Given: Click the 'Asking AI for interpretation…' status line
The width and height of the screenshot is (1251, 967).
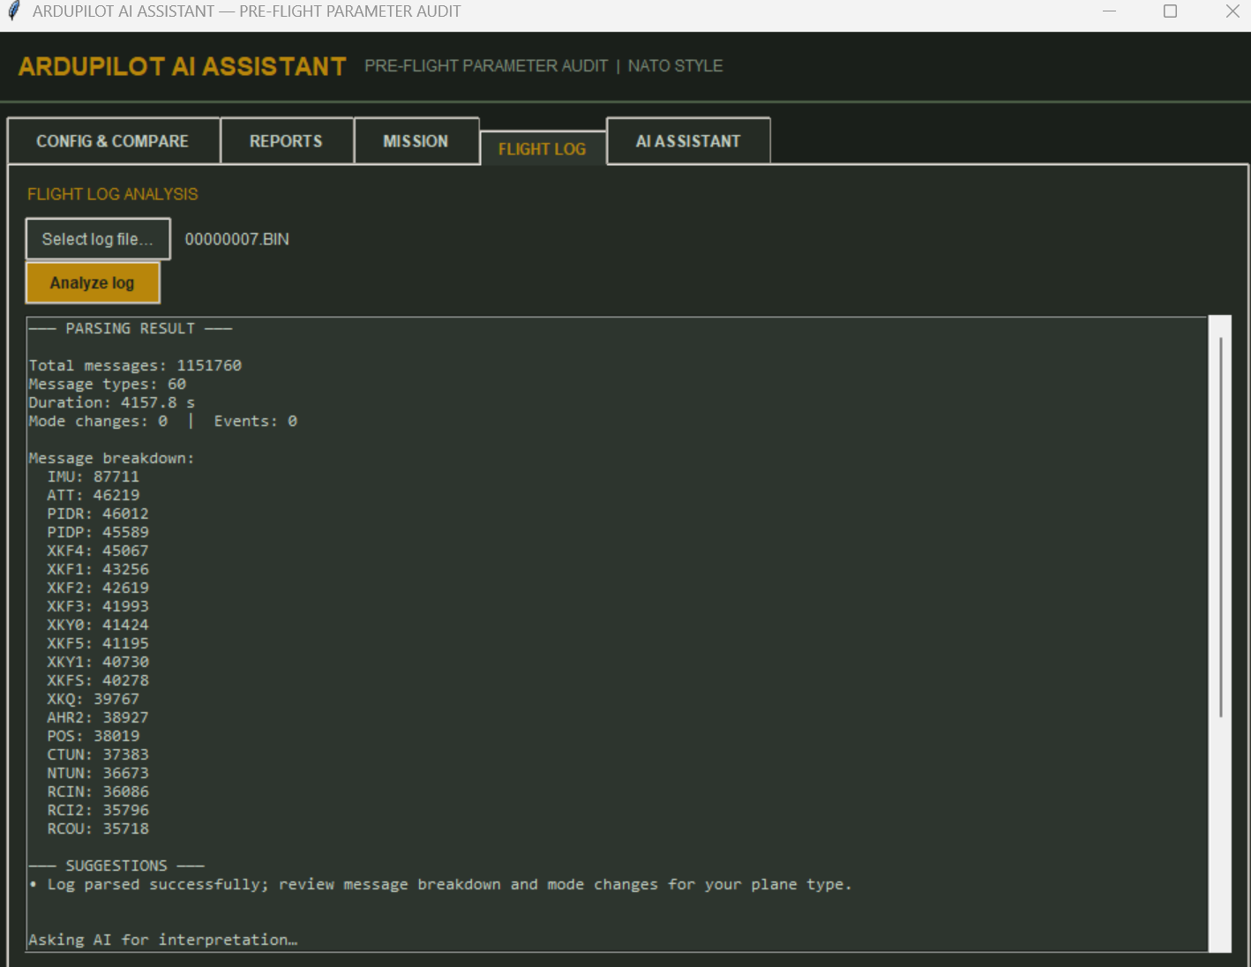Looking at the screenshot, I should coord(163,940).
